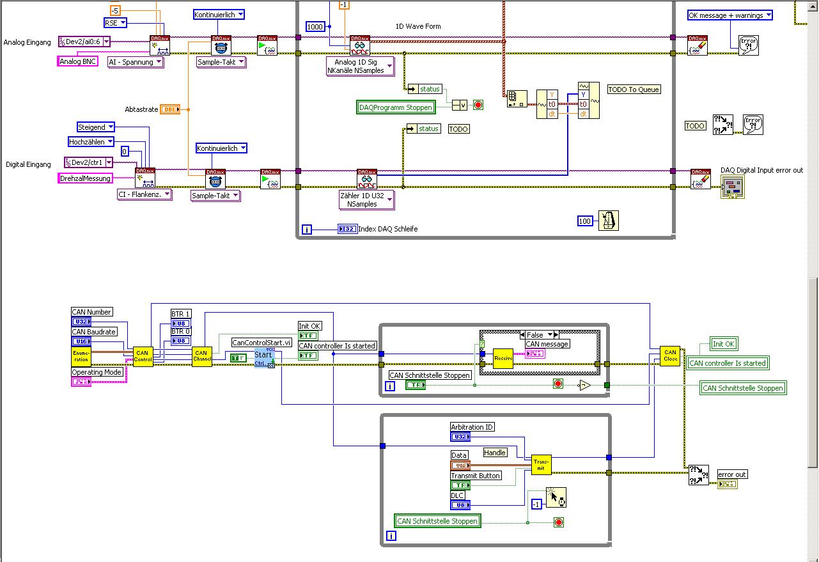
Task: Select the DAQmx Read node above Zähler 1D U32
Action: point(367,179)
